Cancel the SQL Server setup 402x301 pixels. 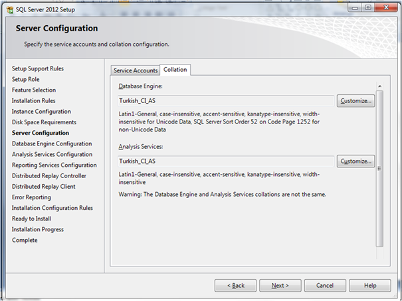pos(325,285)
